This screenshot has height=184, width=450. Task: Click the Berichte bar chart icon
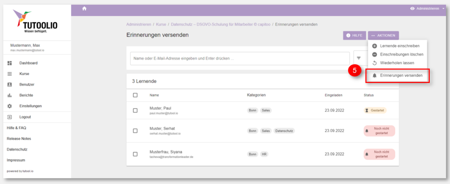tap(10, 95)
